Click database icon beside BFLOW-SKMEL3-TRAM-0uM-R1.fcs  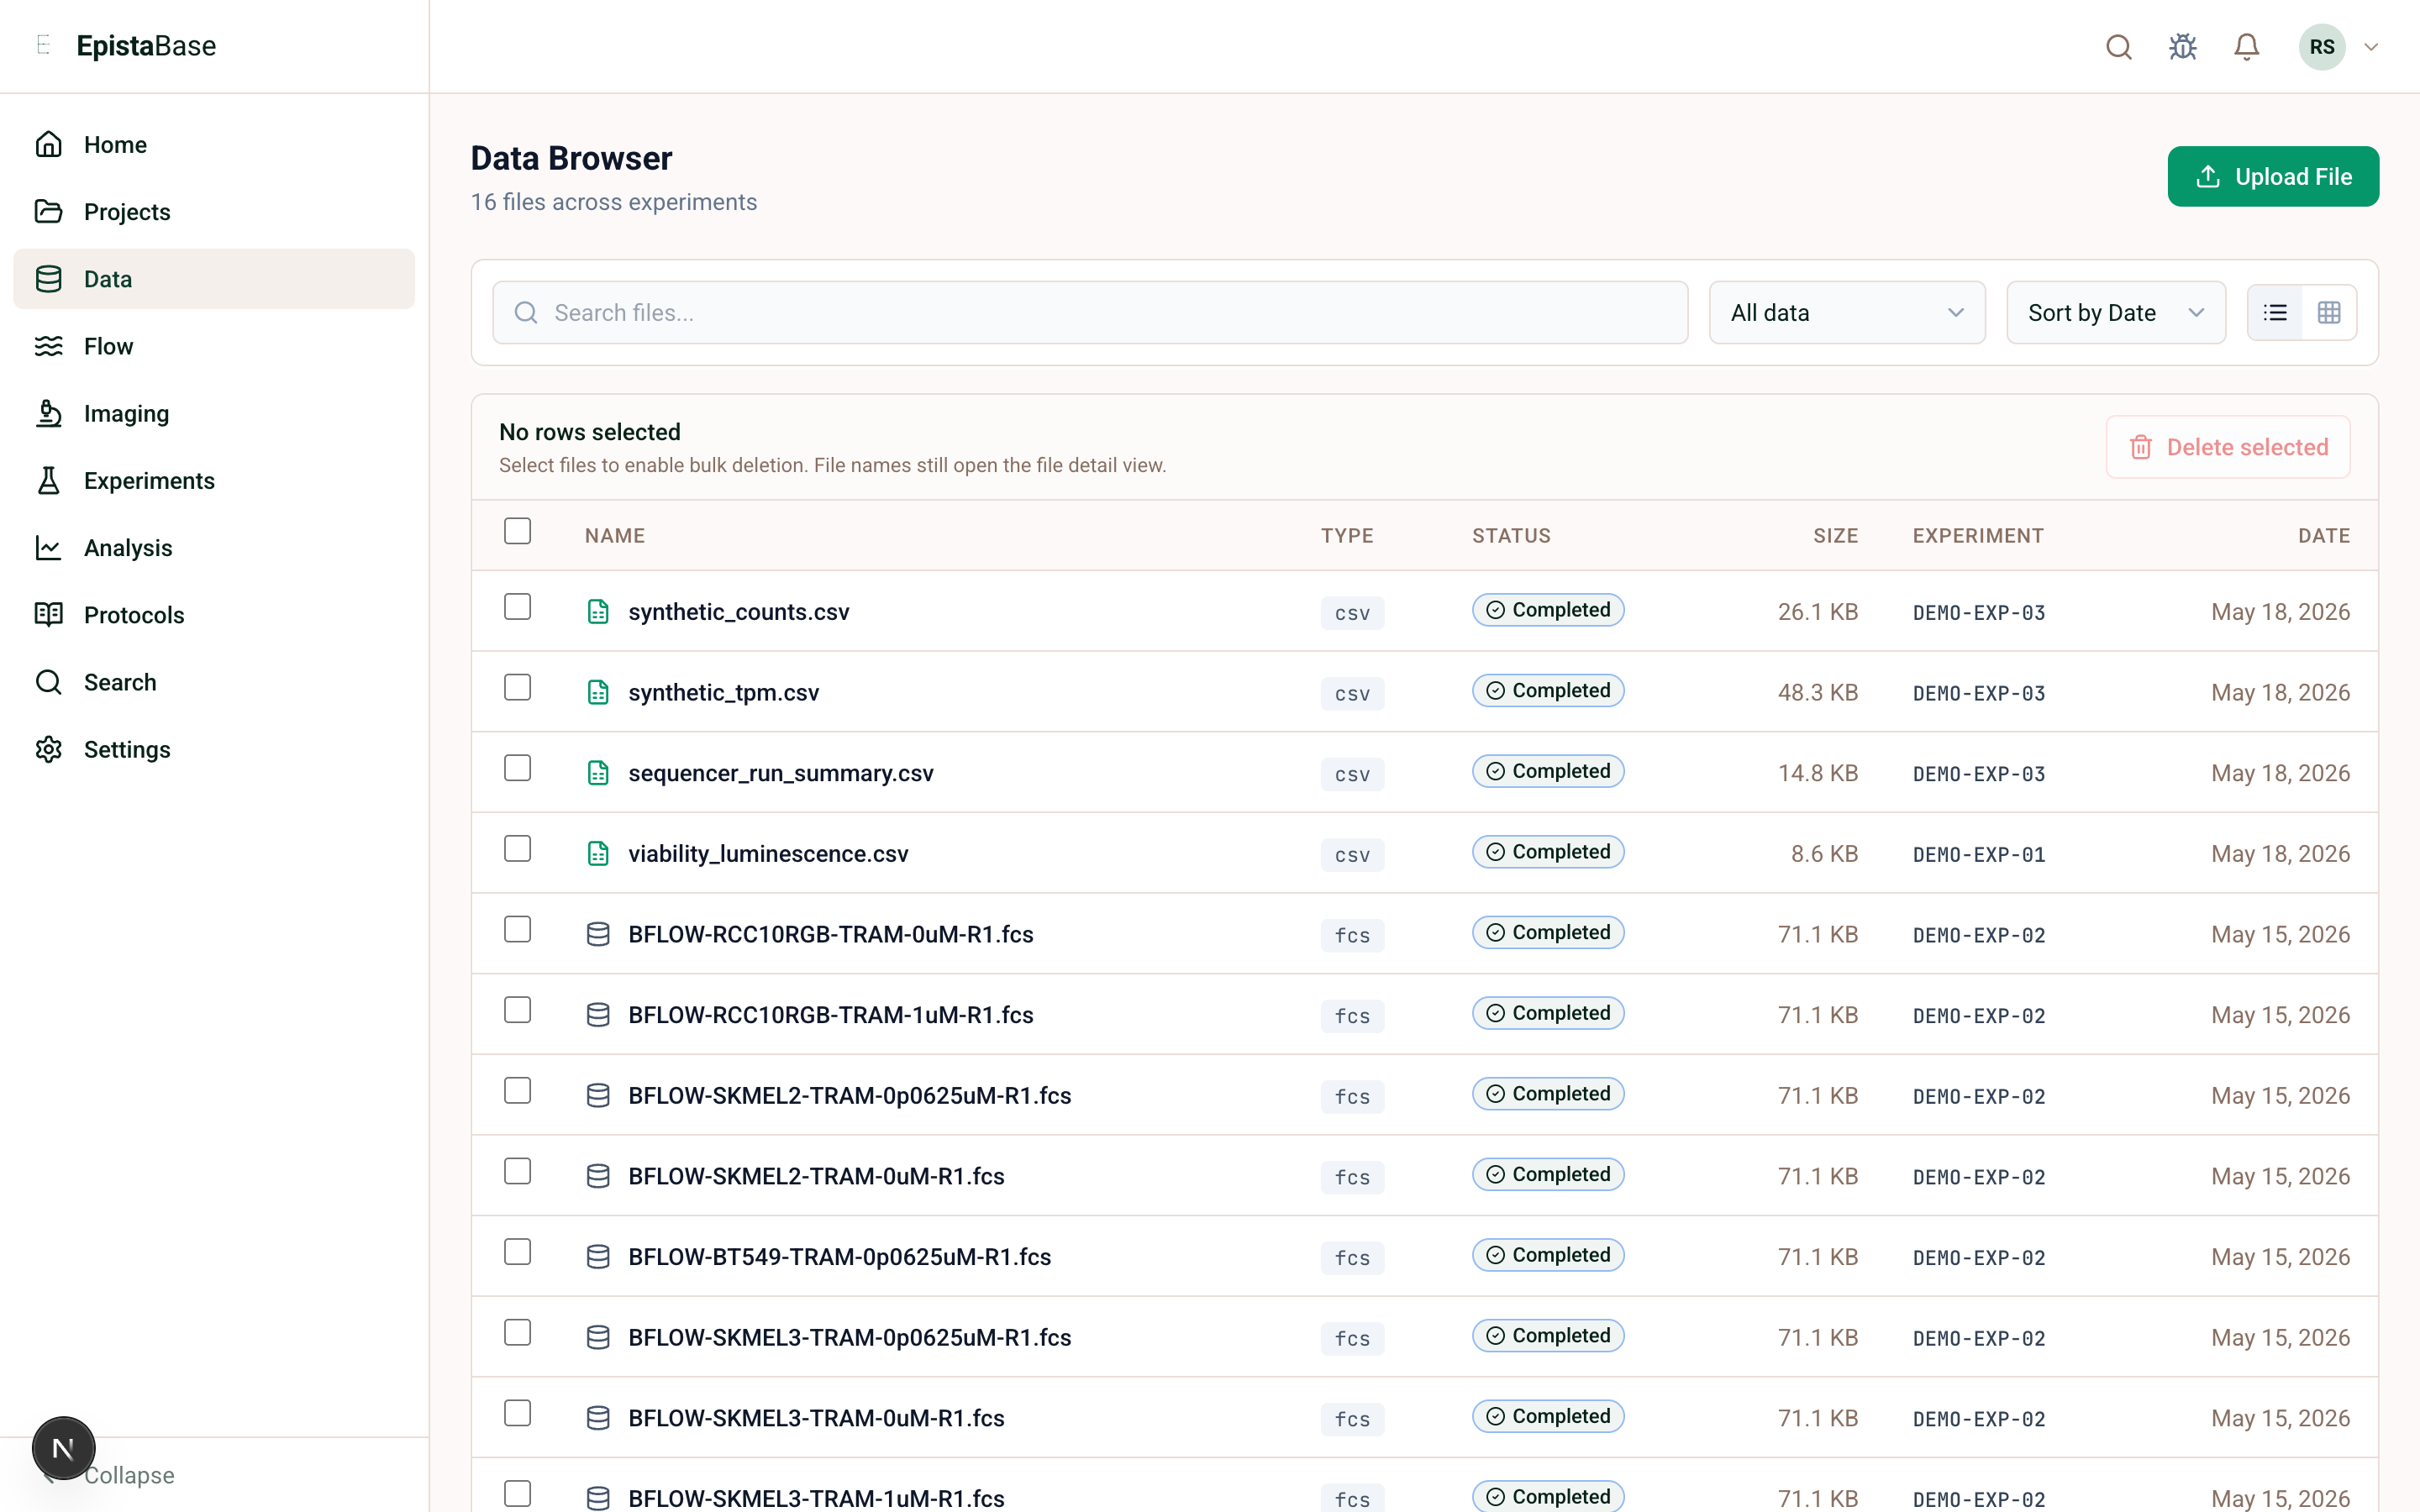(598, 1418)
